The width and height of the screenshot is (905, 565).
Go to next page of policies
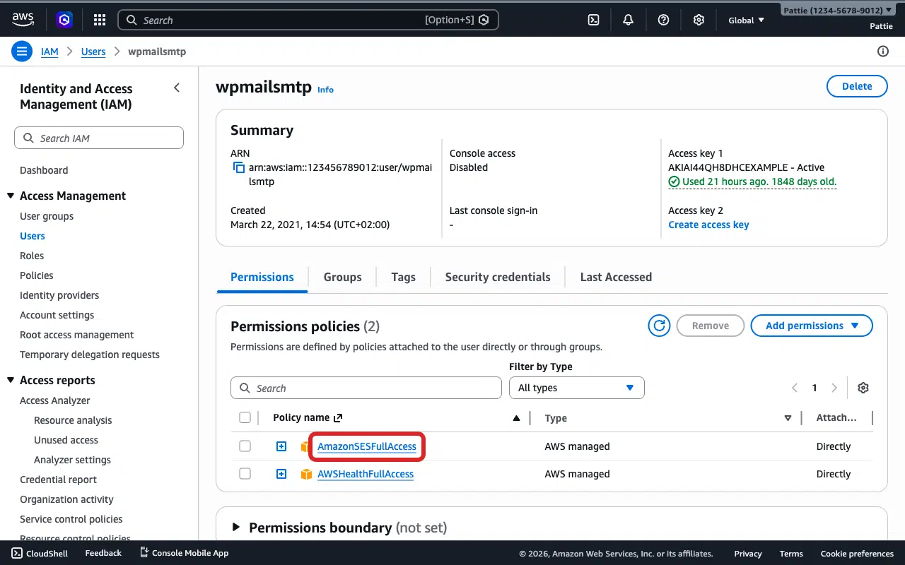(834, 388)
